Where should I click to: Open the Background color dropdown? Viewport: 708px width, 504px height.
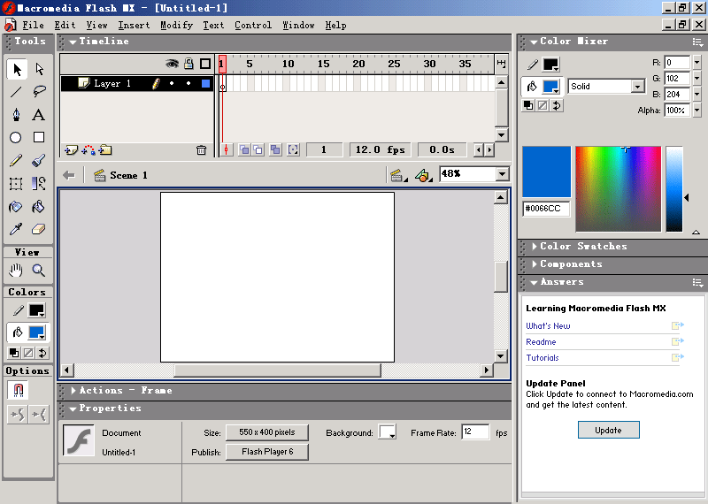pos(387,432)
